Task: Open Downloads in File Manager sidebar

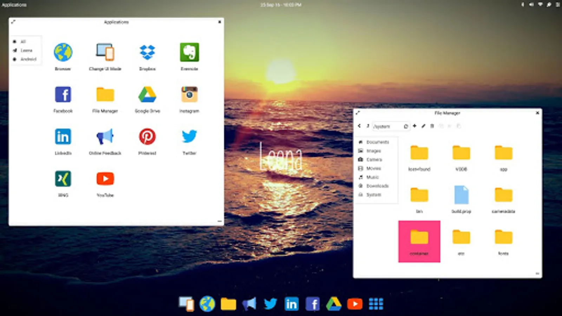Action: tap(377, 186)
